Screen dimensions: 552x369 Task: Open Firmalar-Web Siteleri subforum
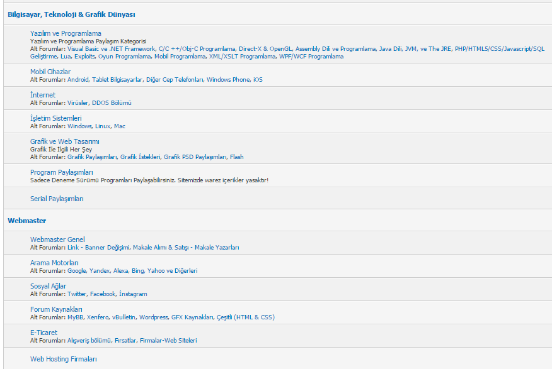pos(168,341)
